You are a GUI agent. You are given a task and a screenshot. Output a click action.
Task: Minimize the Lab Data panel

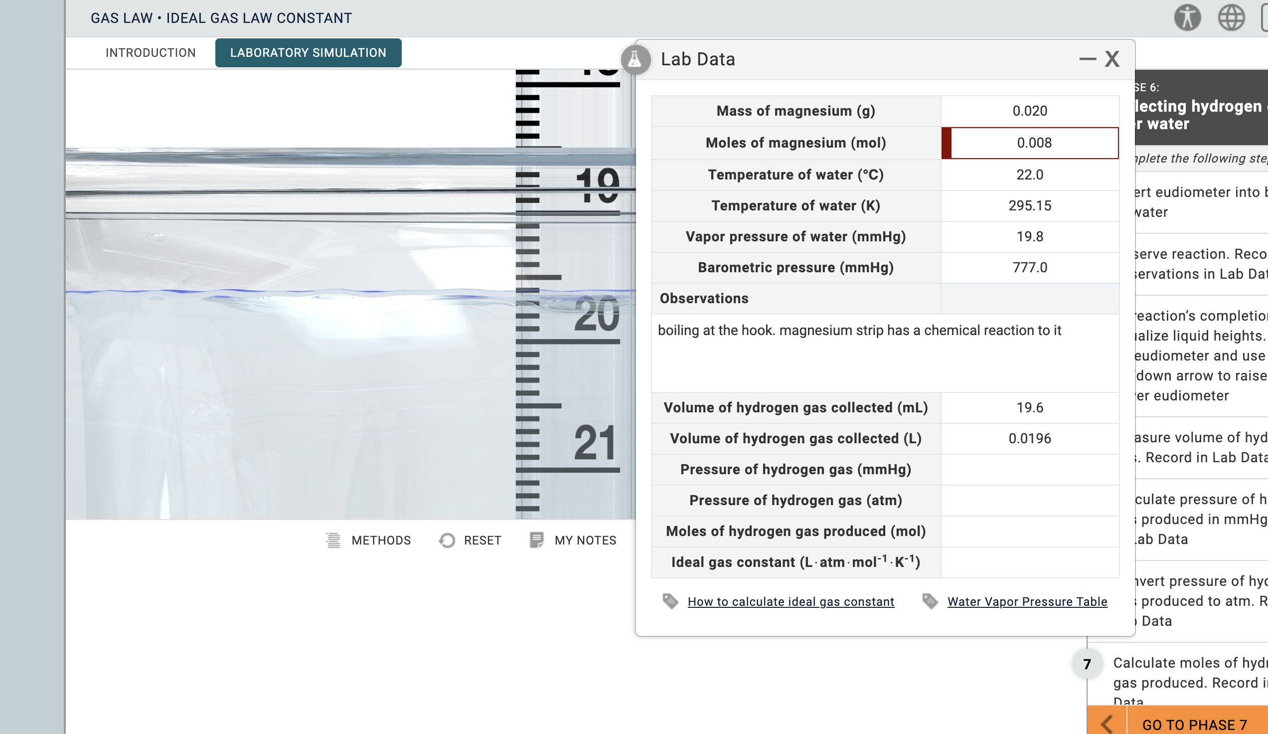[1088, 59]
